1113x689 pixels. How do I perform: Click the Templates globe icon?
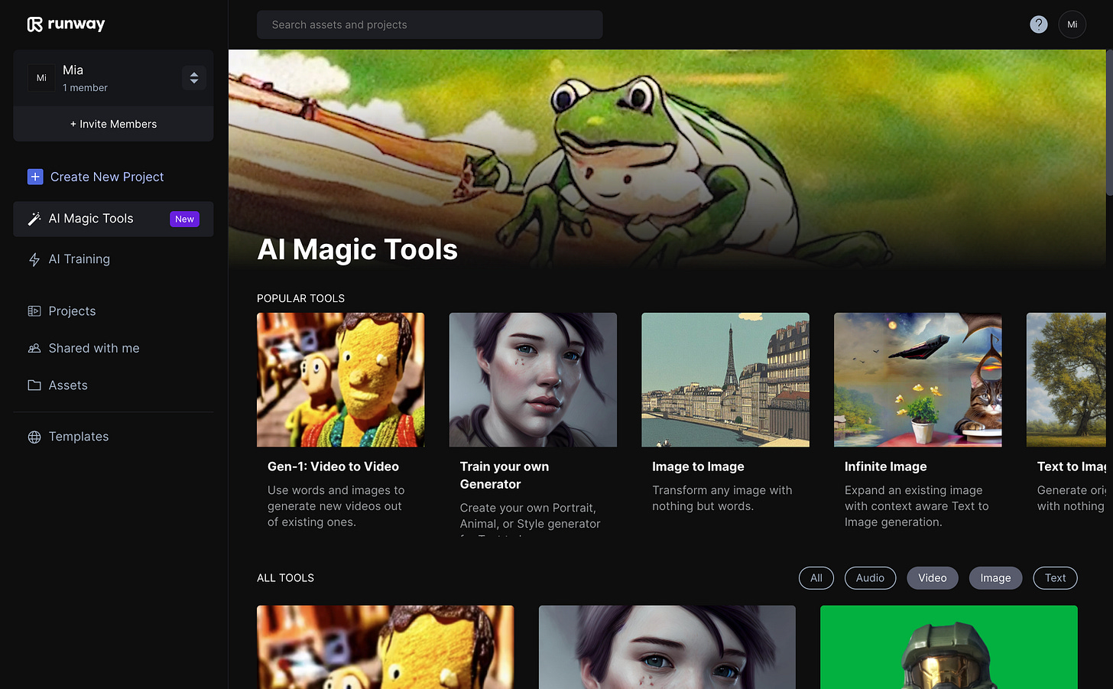(34, 437)
